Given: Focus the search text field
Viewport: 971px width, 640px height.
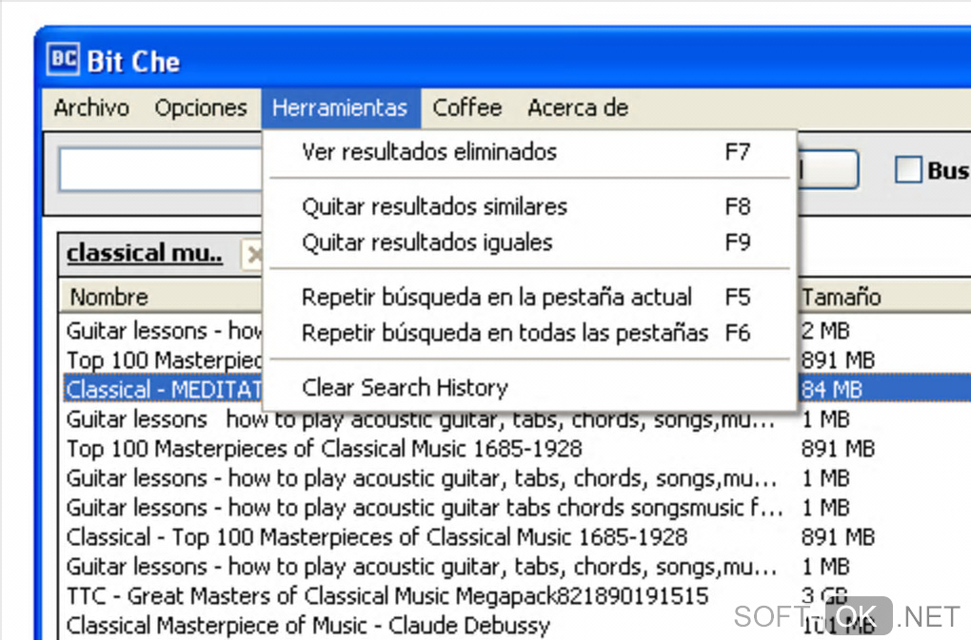Looking at the screenshot, I should pos(159,171).
